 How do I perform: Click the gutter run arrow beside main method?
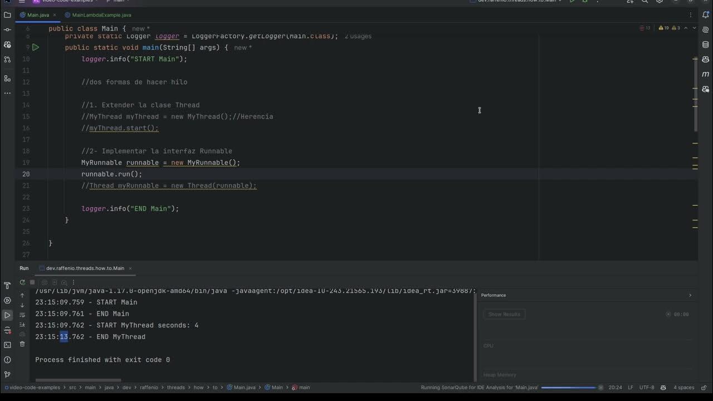pyautogui.click(x=36, y=47)
